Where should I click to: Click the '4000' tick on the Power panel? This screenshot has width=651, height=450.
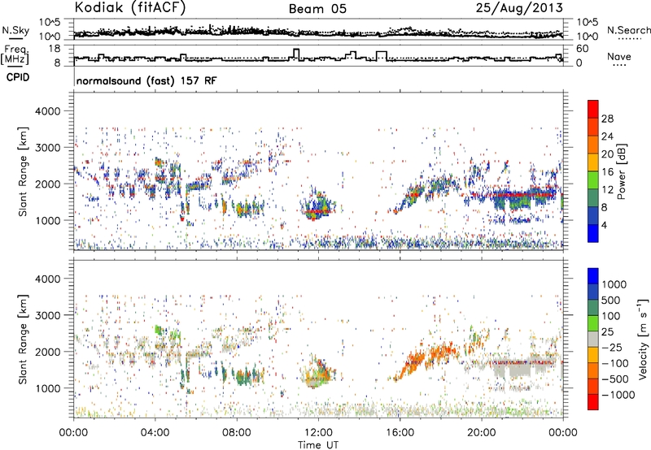(48, 111)
